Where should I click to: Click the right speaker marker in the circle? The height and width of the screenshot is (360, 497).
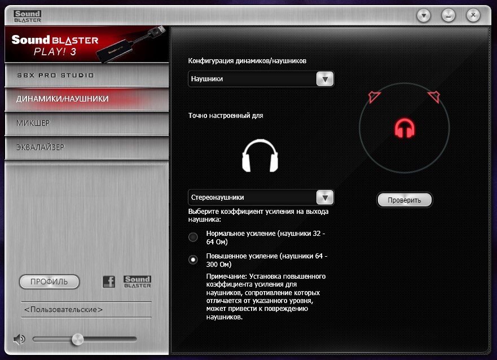tap(434, 96)
